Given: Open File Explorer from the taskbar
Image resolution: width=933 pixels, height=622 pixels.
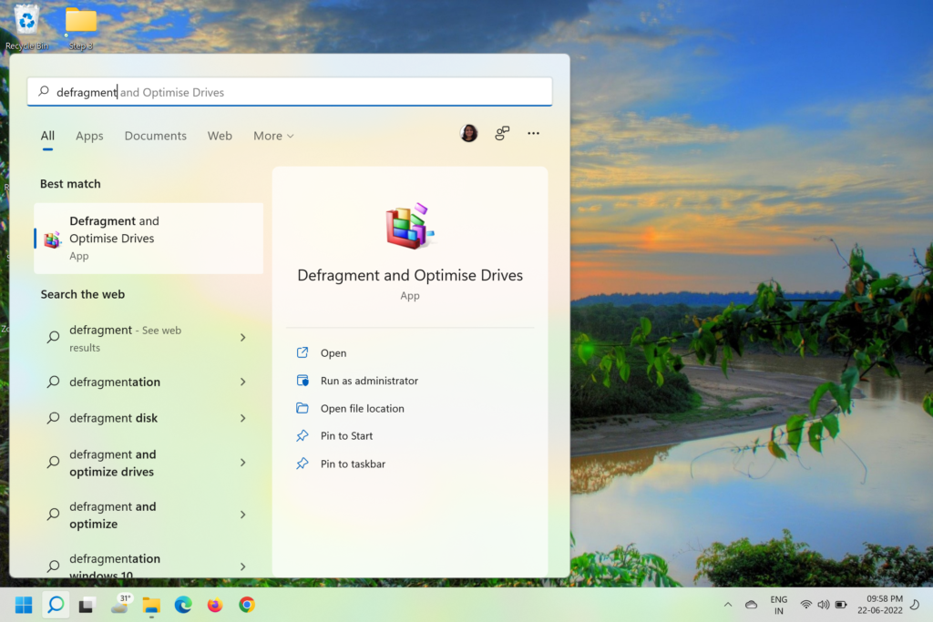Looking at the screenshot, I should point(151,605).
